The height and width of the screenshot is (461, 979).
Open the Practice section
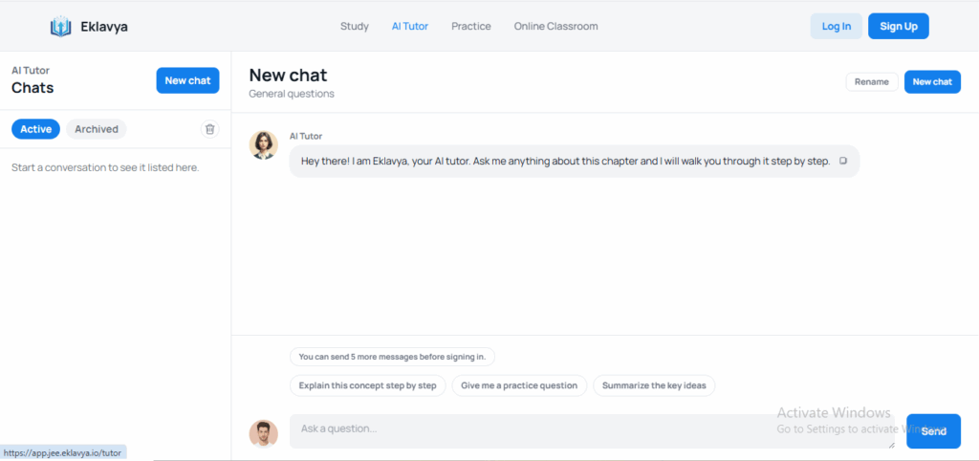point(471,27)
